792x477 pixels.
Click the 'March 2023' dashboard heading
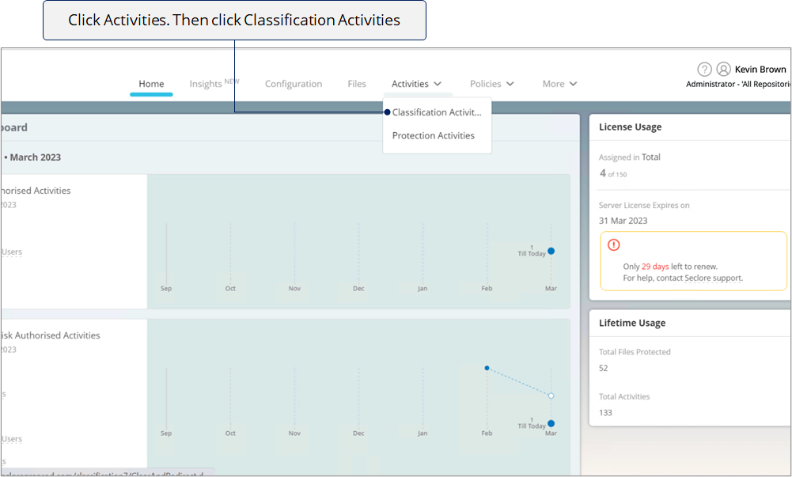[36, 157]
